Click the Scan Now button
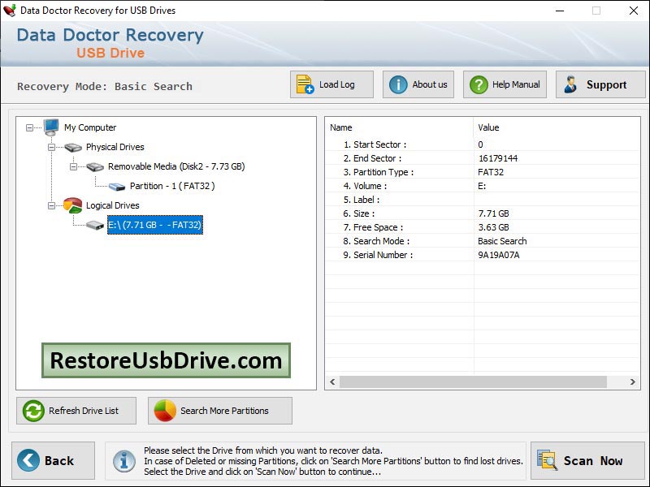The image size is (650, 487). tap(587, 460)
